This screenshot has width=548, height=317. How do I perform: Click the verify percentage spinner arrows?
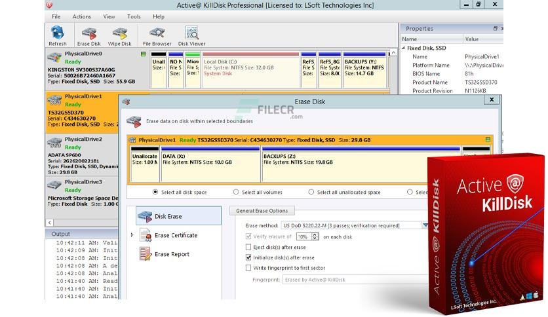coord(315,236)
